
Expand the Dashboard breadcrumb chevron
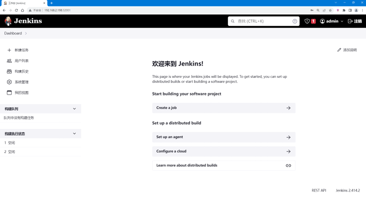point(26,33)
